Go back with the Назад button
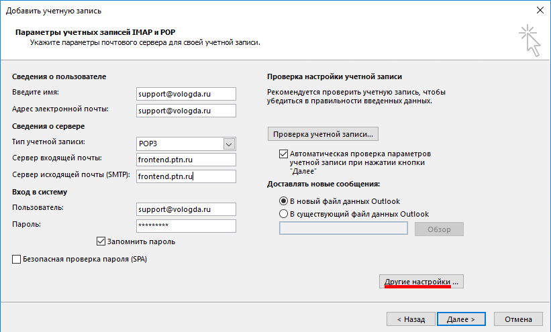The height and width of the screenshot is (332, 551). click(x=411, y=319)
